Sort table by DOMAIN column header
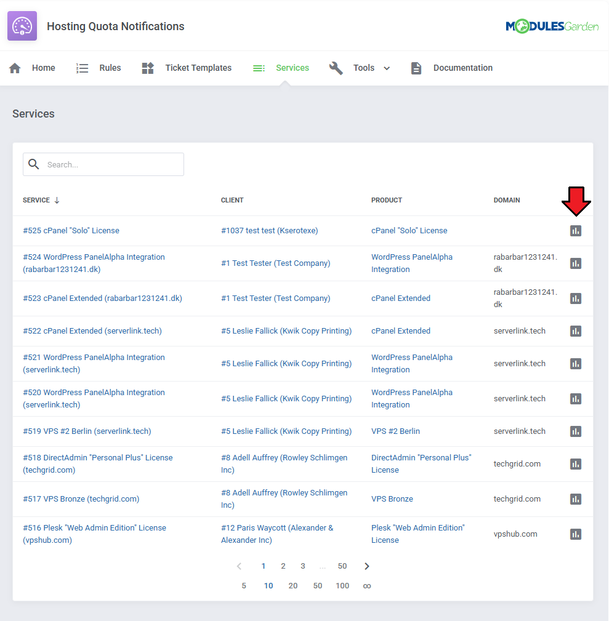Viewport: 609px width, 621px height. click(x=507, y=200)
